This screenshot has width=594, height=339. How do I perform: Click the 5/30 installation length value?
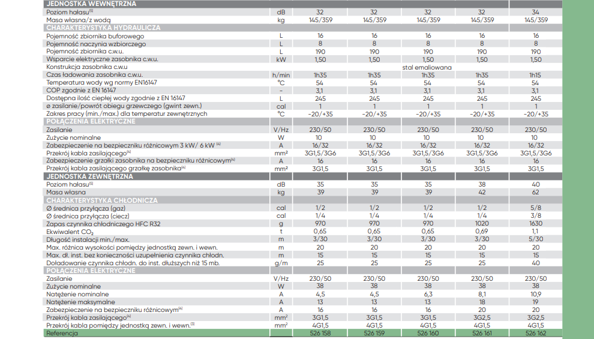coord(535,239)
